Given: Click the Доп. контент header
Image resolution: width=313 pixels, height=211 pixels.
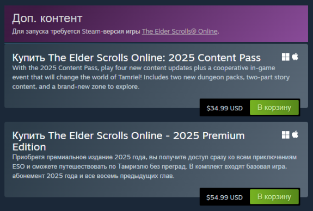Looking at the screenshot, I should point(47,18).
